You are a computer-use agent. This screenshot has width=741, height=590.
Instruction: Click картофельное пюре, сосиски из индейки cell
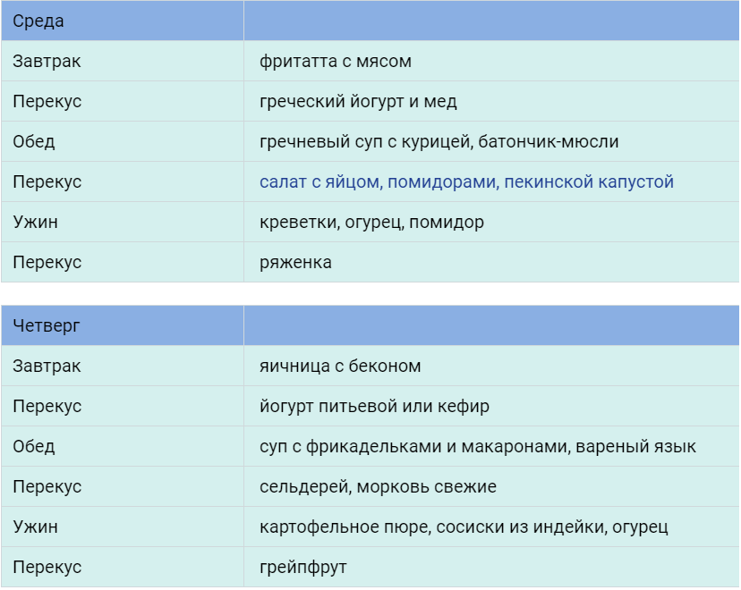coord(491,527)
